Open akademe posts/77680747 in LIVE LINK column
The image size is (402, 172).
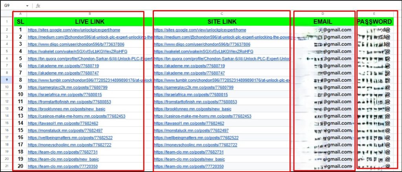tap(63, 73)
